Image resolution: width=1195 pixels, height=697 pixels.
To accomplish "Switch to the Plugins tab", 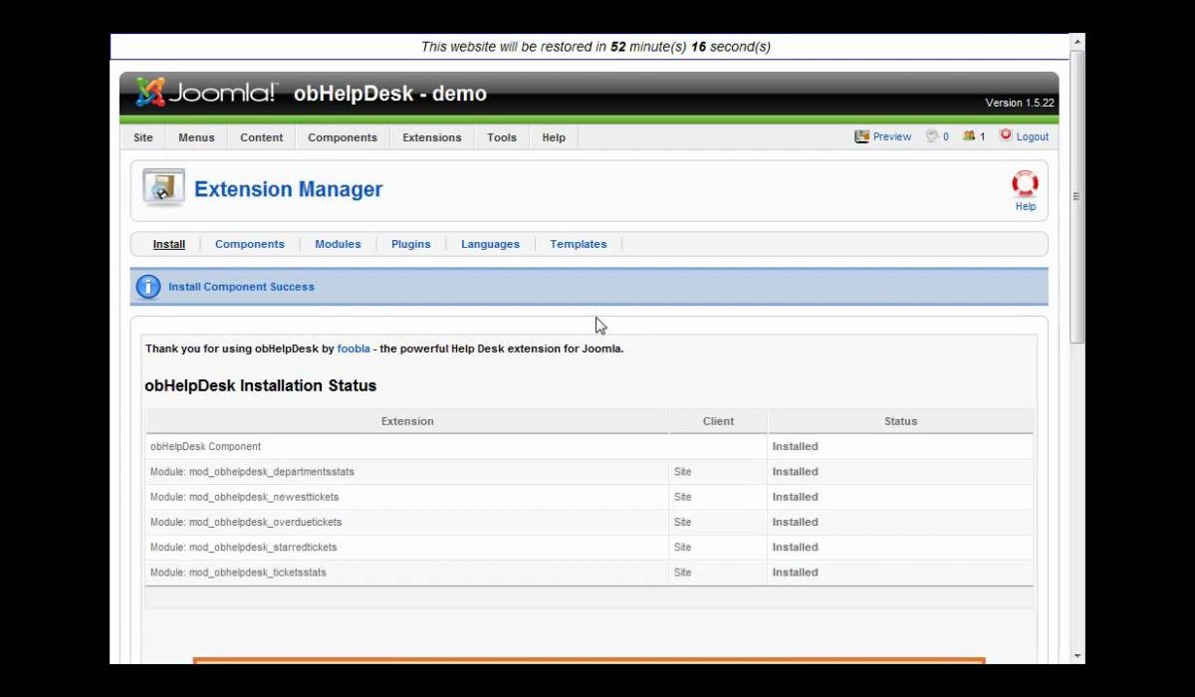I will (x=411, y=244).
